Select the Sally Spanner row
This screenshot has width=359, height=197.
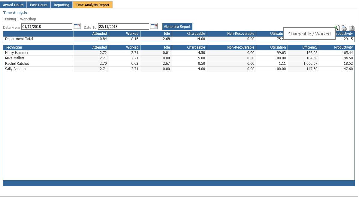pos(179,69)
